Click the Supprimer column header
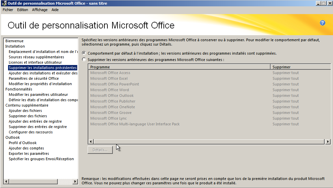This screenshot has height=188, width=333. (300, 67)
